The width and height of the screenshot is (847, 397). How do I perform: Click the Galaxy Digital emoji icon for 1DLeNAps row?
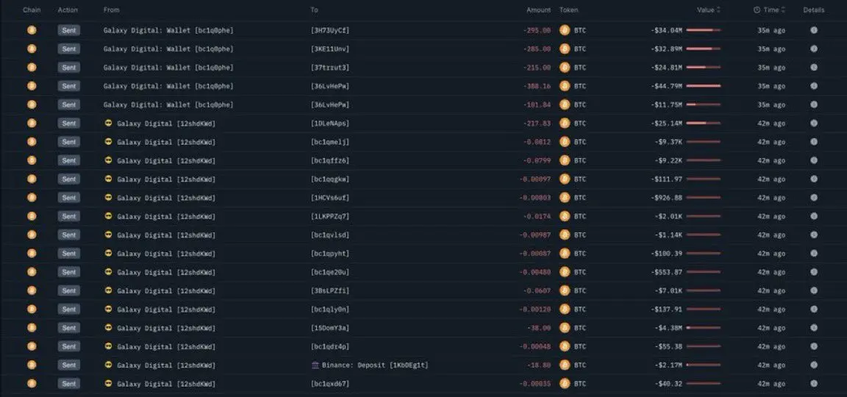[108, 124]
